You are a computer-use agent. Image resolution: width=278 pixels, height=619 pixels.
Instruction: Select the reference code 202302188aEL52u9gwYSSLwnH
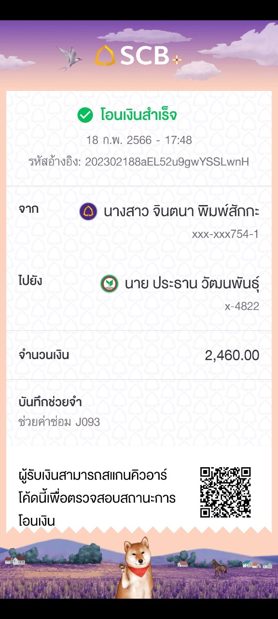[167, 162]
